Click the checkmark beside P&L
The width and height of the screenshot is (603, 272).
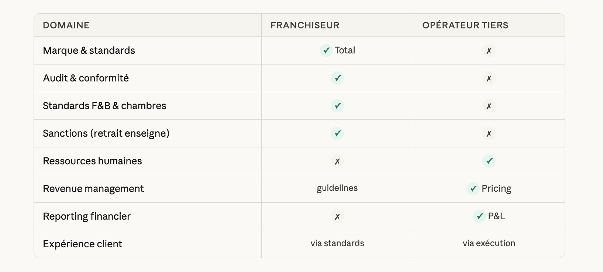pos(479,216)
